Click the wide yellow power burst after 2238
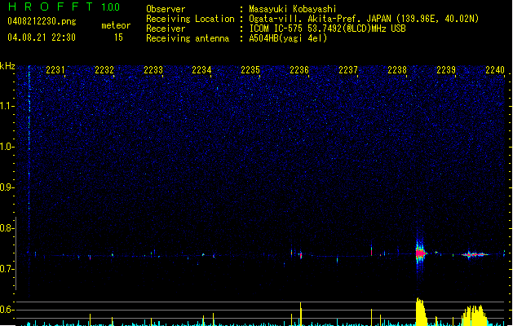Screen dimensions: 513x326 pyautogui.click(x=421, y=311)
